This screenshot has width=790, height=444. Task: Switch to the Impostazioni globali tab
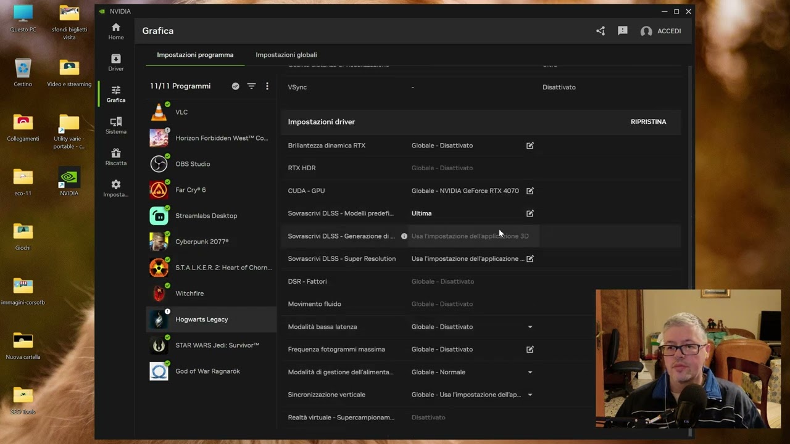[x=286, y=55]
